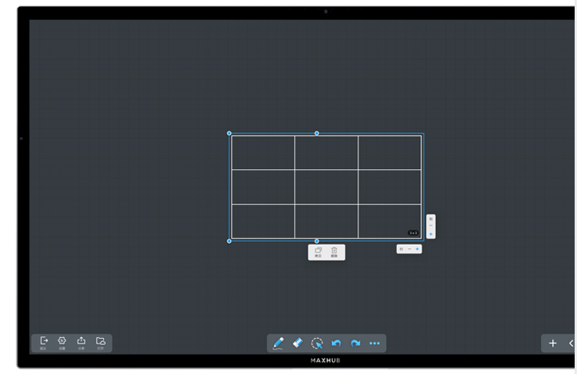Activate the lasso selection tool
The width and height of the screenshot is (577, 374).
[317, 343]
